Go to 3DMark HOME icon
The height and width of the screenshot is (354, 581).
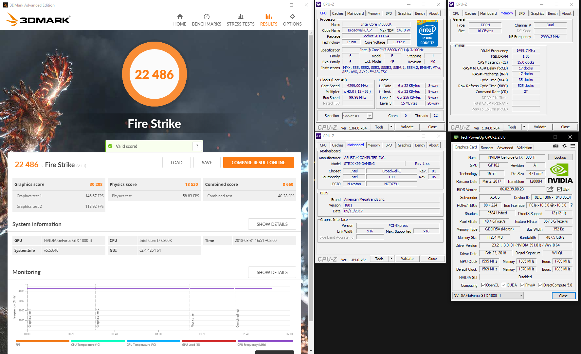[x=180, y=16]
